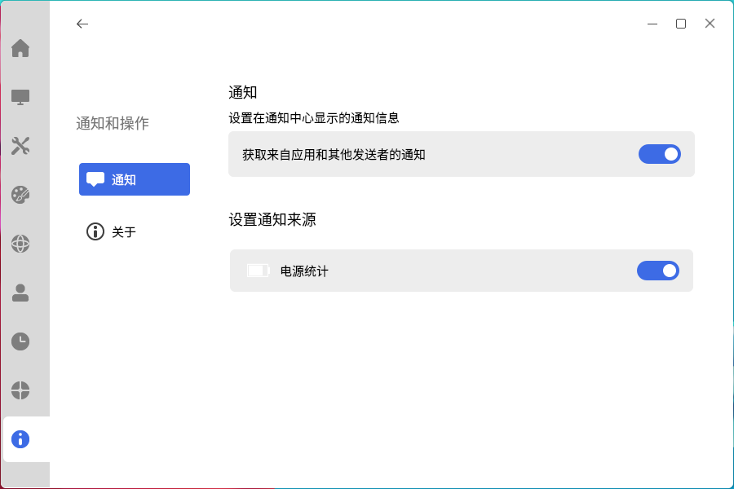
Task: Click the back arrow button
Action: pyautogui.click(x=82, y=24)
